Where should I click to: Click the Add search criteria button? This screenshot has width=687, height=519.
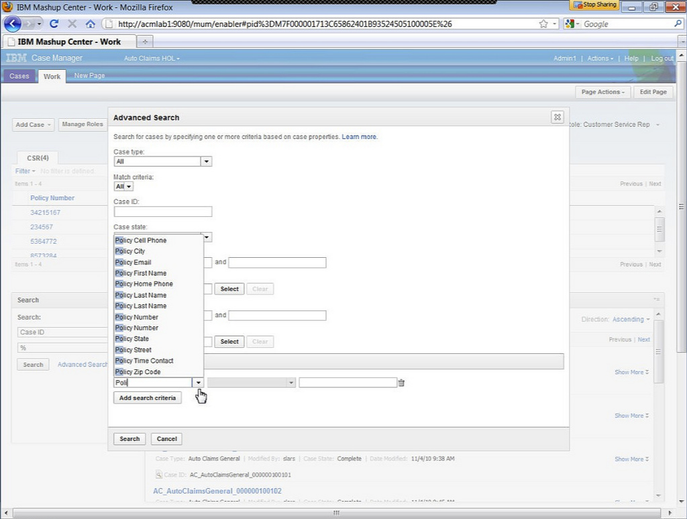[147, 397]
